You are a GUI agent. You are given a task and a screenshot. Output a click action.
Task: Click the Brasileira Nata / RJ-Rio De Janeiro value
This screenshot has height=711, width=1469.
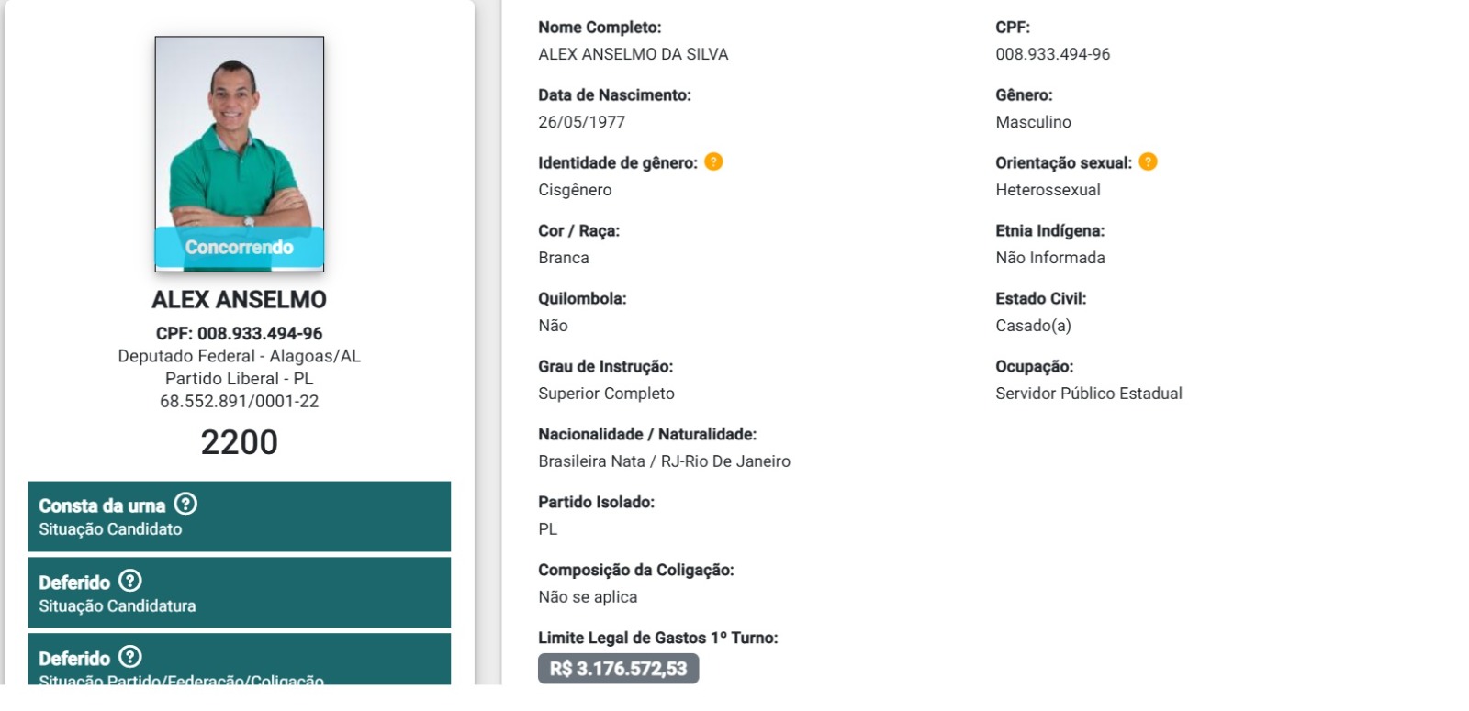click(x=664, y=461)
